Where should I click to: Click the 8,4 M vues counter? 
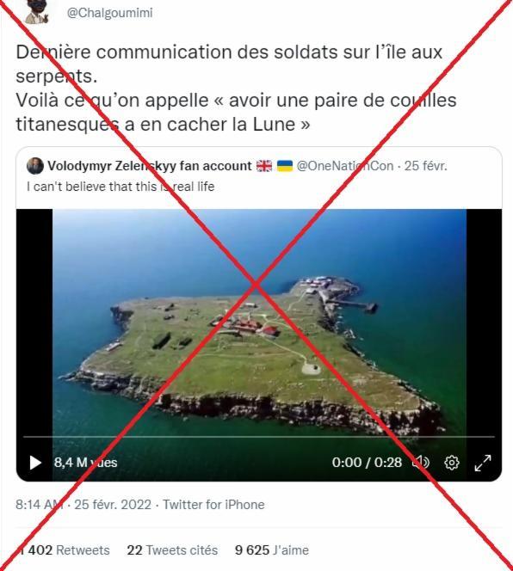click(86, 463)
